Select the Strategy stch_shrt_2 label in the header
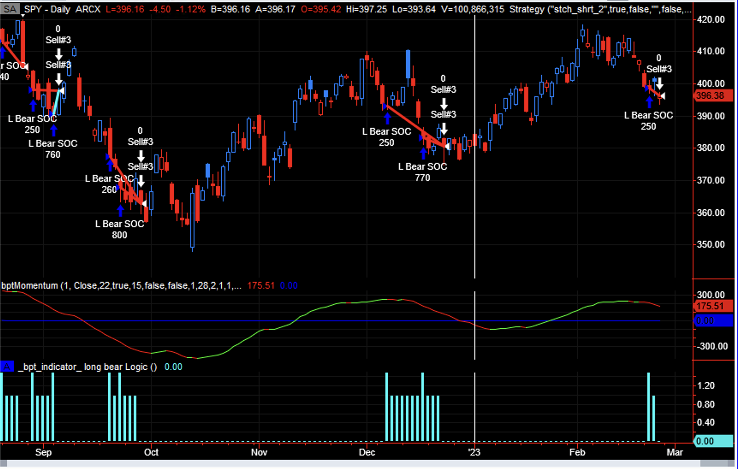 pyautogui.click(x=599, y=9)
